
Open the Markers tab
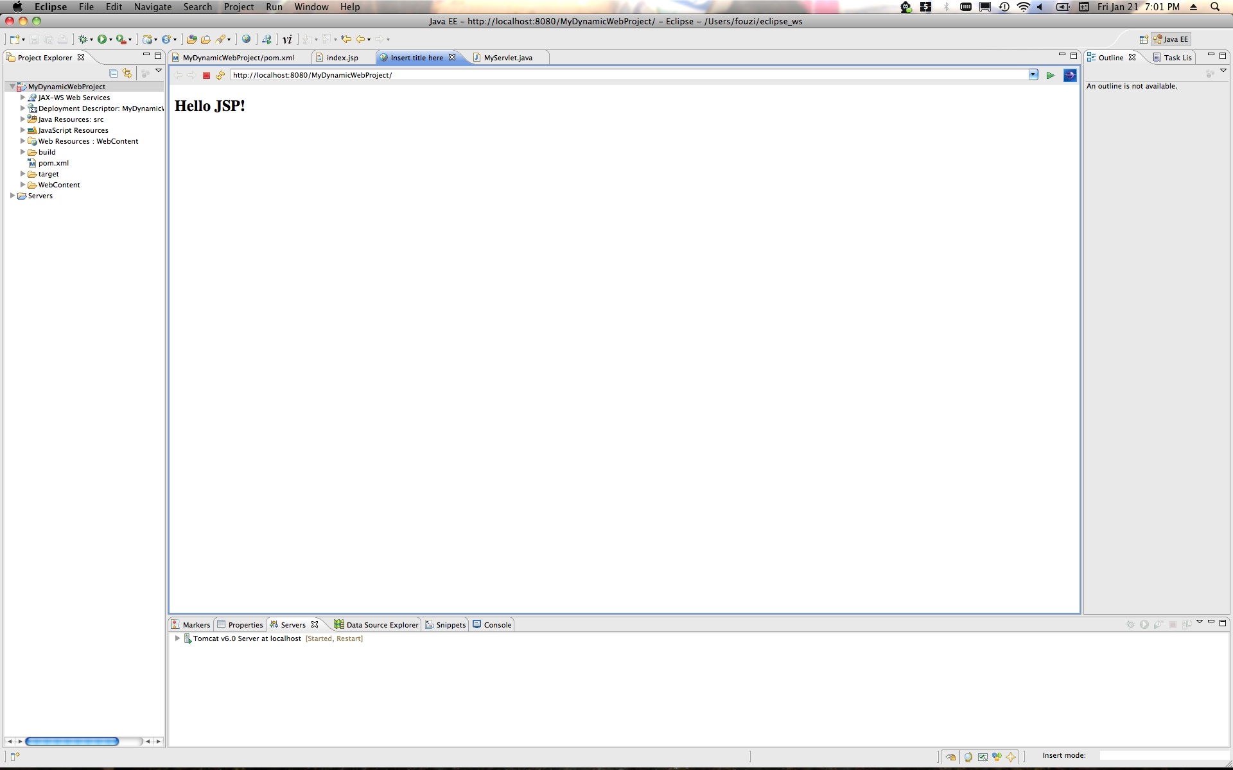(191, 625)
